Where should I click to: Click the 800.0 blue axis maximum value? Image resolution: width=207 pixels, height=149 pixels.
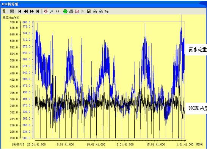click(27, 22)
